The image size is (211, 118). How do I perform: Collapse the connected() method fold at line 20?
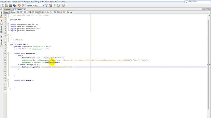point(8,53)
